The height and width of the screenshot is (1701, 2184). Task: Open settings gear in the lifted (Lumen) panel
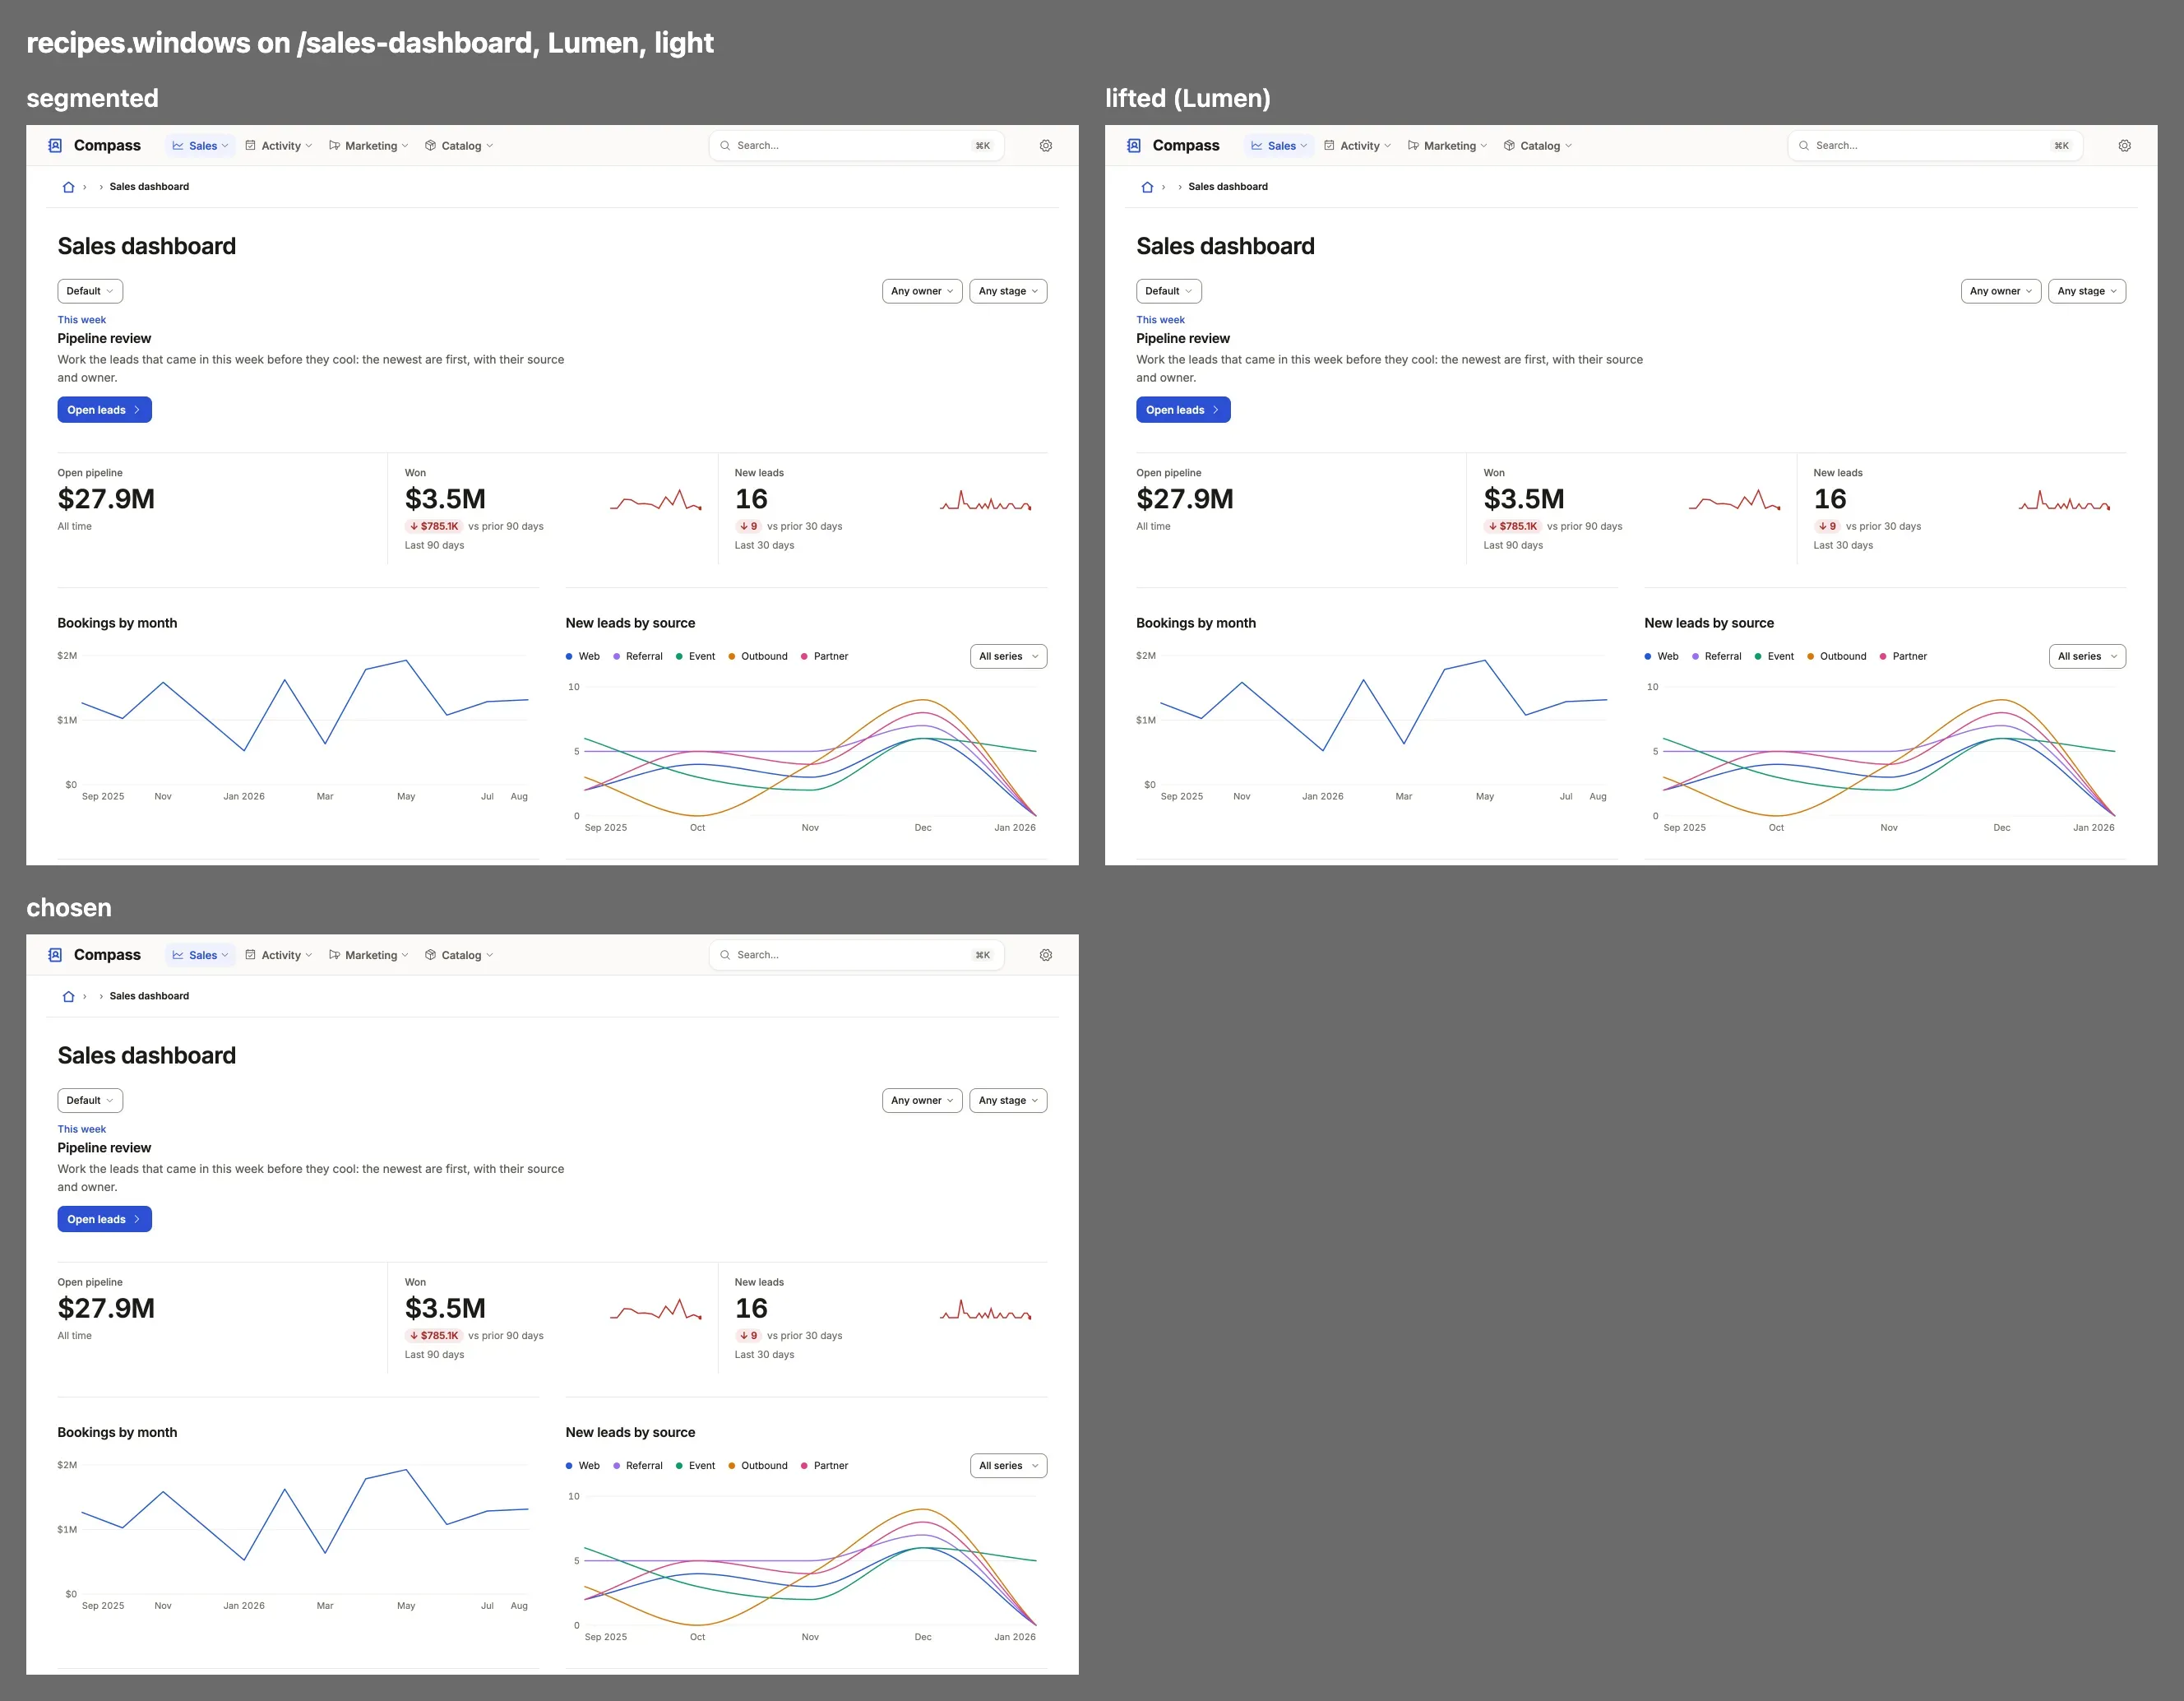point(2125,145)
